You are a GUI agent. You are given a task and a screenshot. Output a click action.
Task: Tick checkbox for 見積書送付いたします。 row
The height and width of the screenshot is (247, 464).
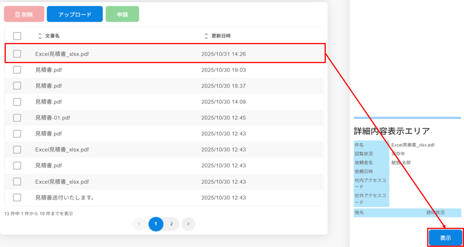tap(17, 197)
